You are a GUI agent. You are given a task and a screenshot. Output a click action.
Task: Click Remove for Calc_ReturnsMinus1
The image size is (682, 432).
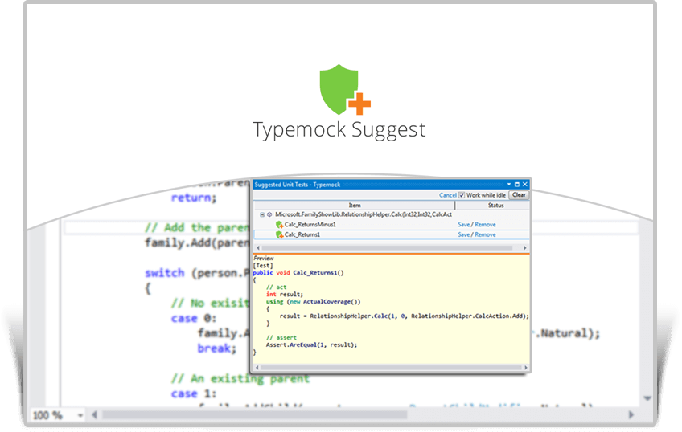pyautogui.click(x=485, y=225)
